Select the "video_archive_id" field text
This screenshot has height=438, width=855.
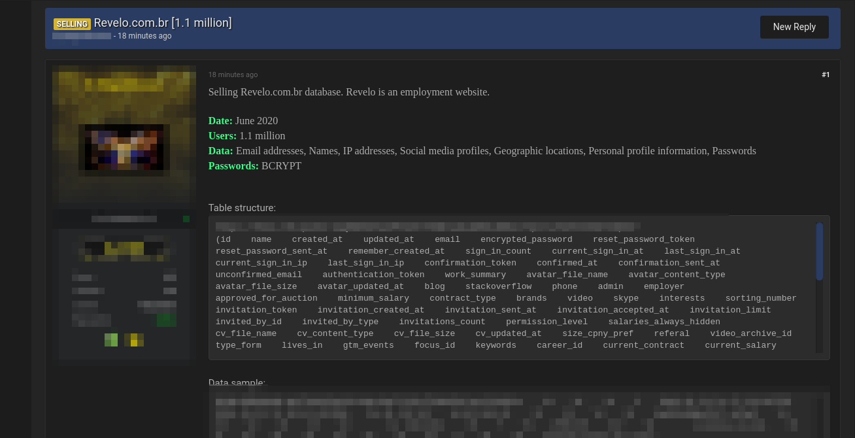pyautogui.click(x=751, y=333)
